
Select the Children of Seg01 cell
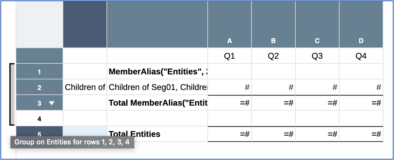[157, 88]
